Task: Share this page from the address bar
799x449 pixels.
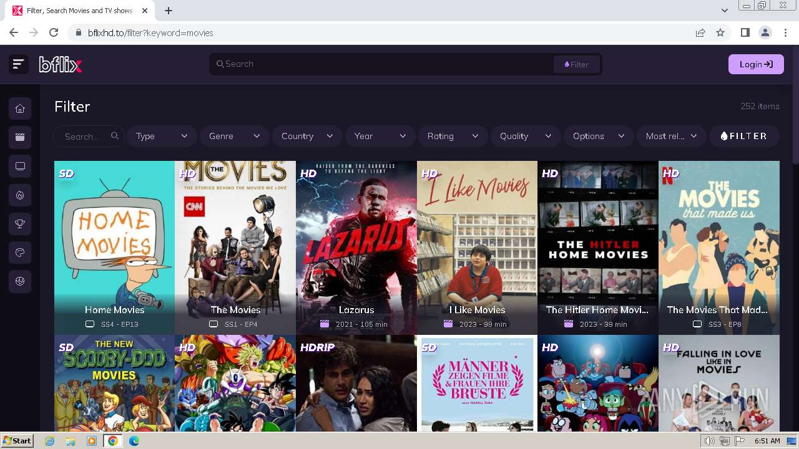Action: [700, 32]
